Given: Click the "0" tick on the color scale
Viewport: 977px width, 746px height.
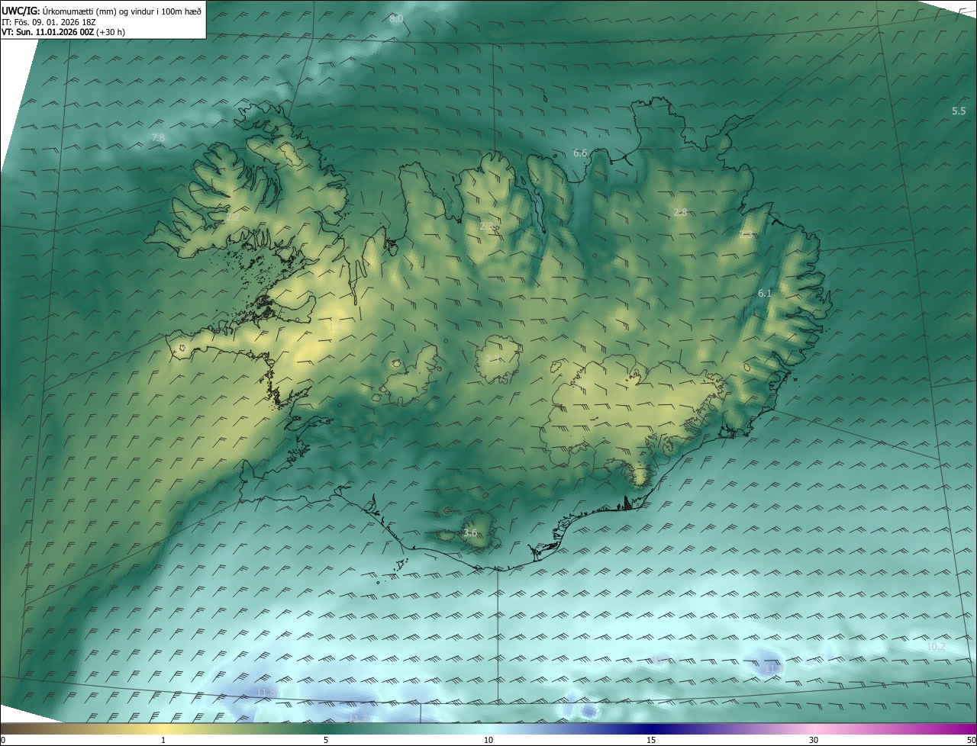Looking at the screenshot, I should click(3, 740).
